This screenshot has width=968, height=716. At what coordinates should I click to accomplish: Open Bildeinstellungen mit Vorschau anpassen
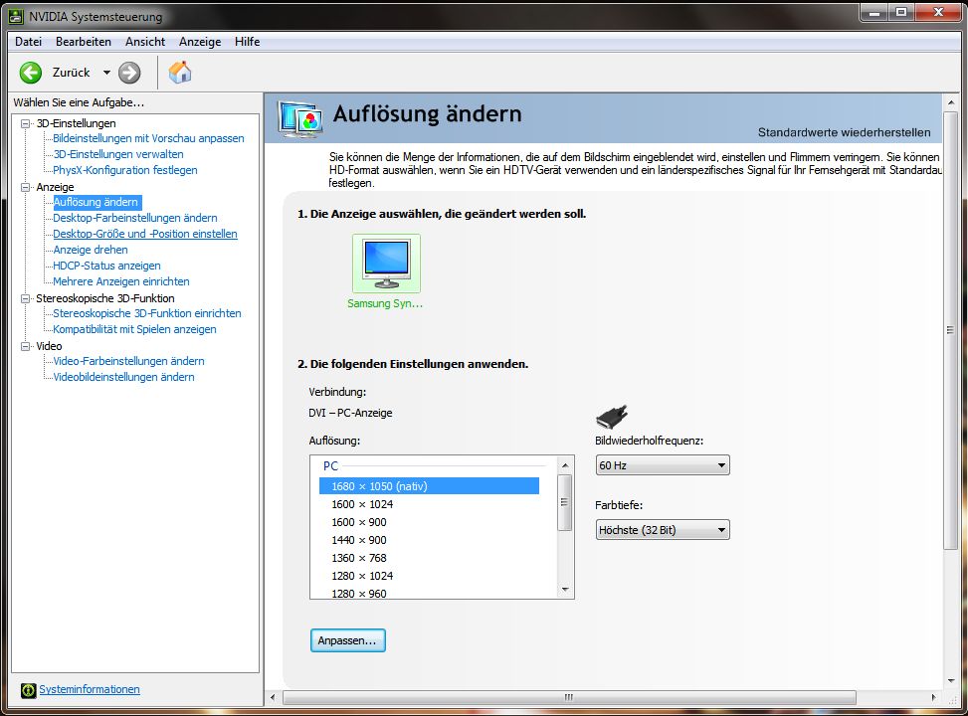(148, 138)
